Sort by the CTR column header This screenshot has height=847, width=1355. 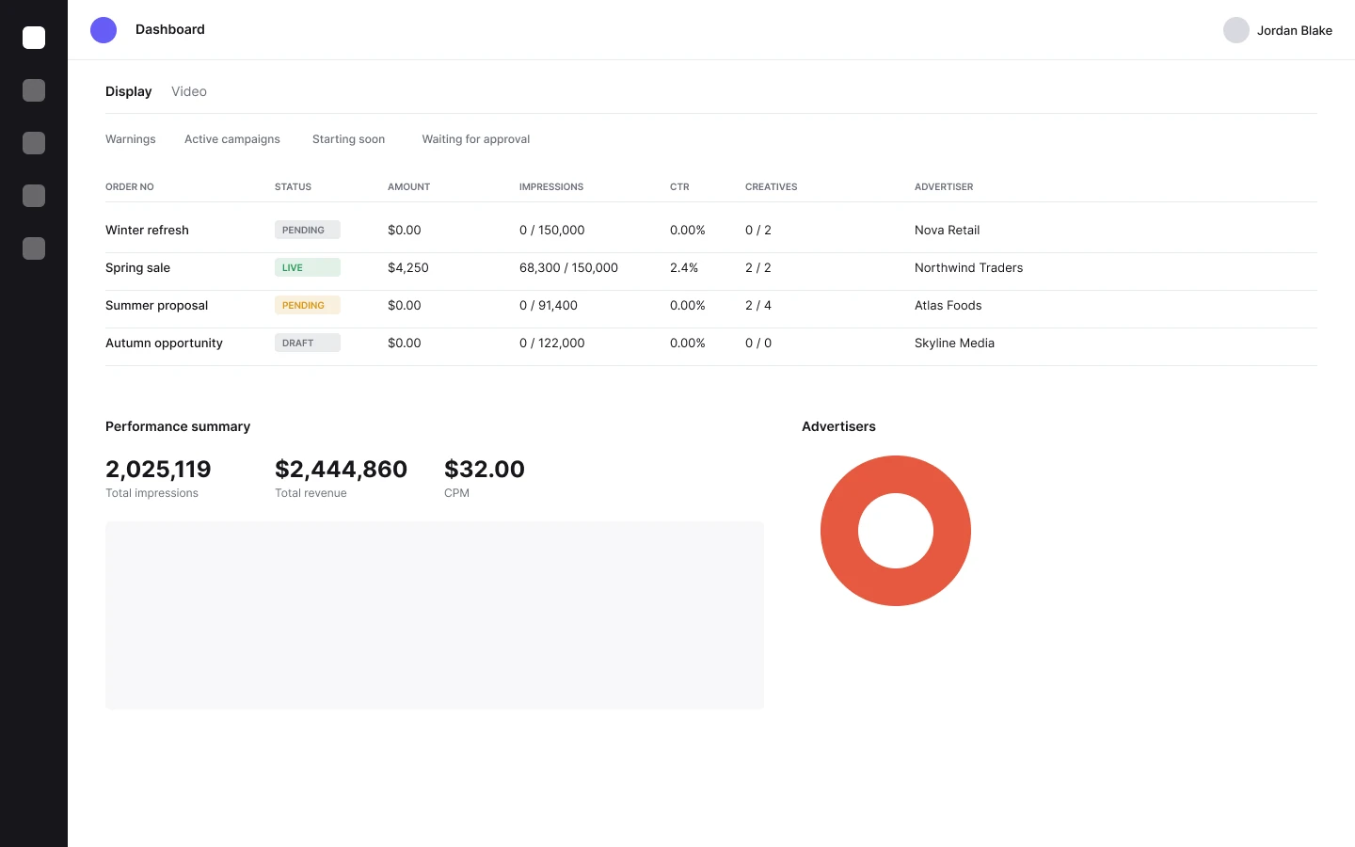point(679,186)
